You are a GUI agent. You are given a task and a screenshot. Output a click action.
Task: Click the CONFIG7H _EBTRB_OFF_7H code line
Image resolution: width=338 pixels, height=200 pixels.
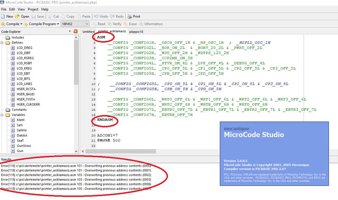(x=150, y=115)
